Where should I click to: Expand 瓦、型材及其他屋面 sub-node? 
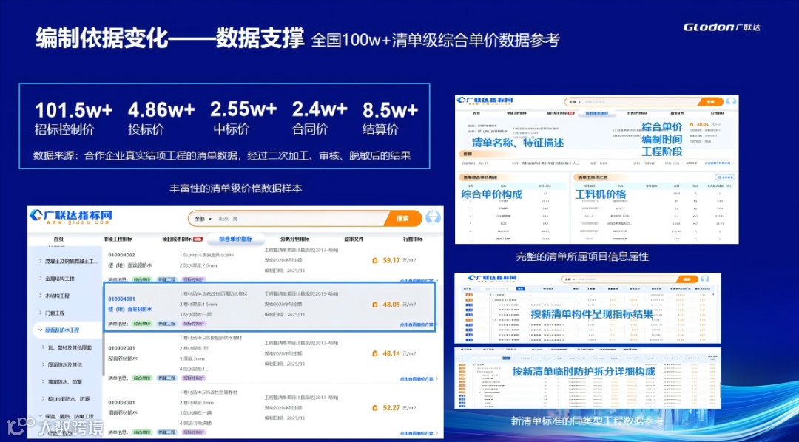point(44,347)
